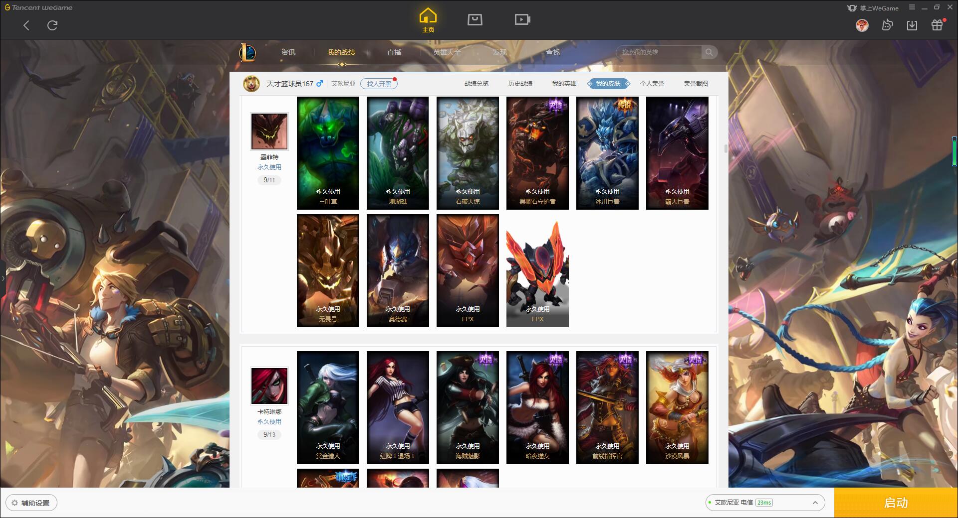Open the 我的战绩 tab
The width and height of the screenshot is (958, 518).
341,52
